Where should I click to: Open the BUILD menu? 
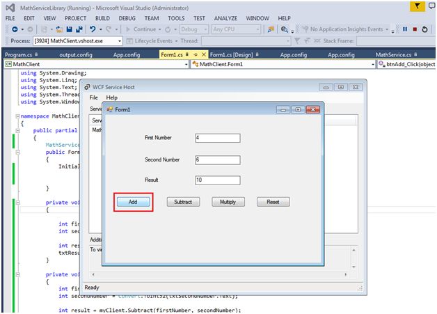[102, 18]
